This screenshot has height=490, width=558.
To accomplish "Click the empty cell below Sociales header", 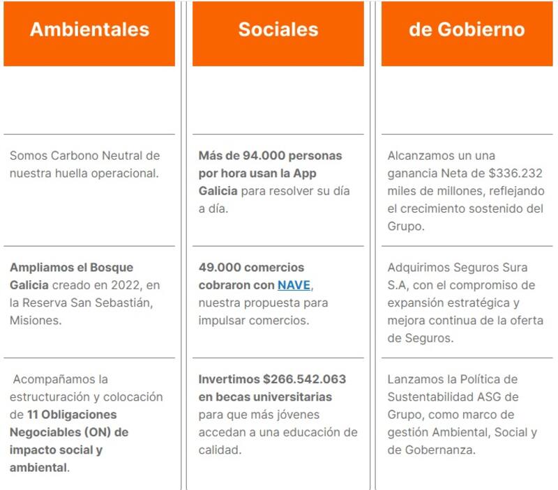I will (x=278, y=100).
